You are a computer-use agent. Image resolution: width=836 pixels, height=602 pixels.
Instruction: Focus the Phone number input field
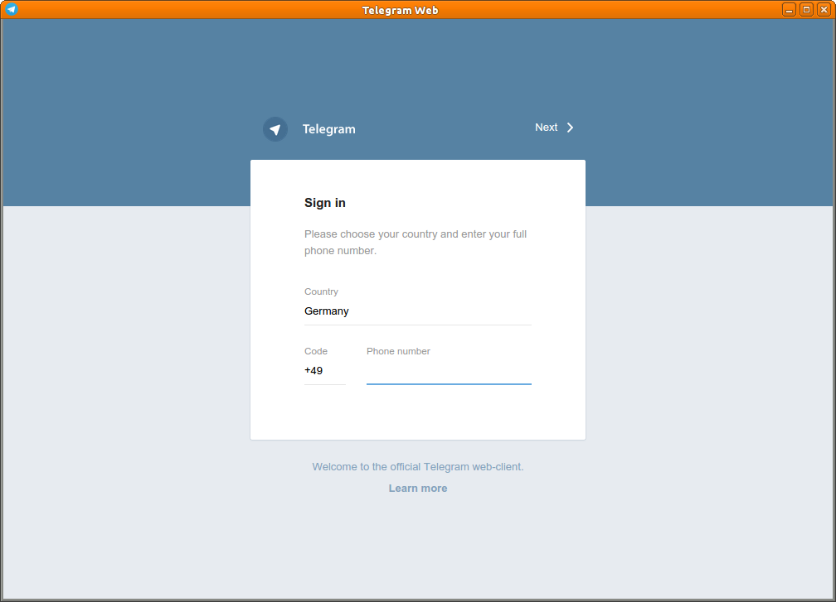tap(449, 371)
